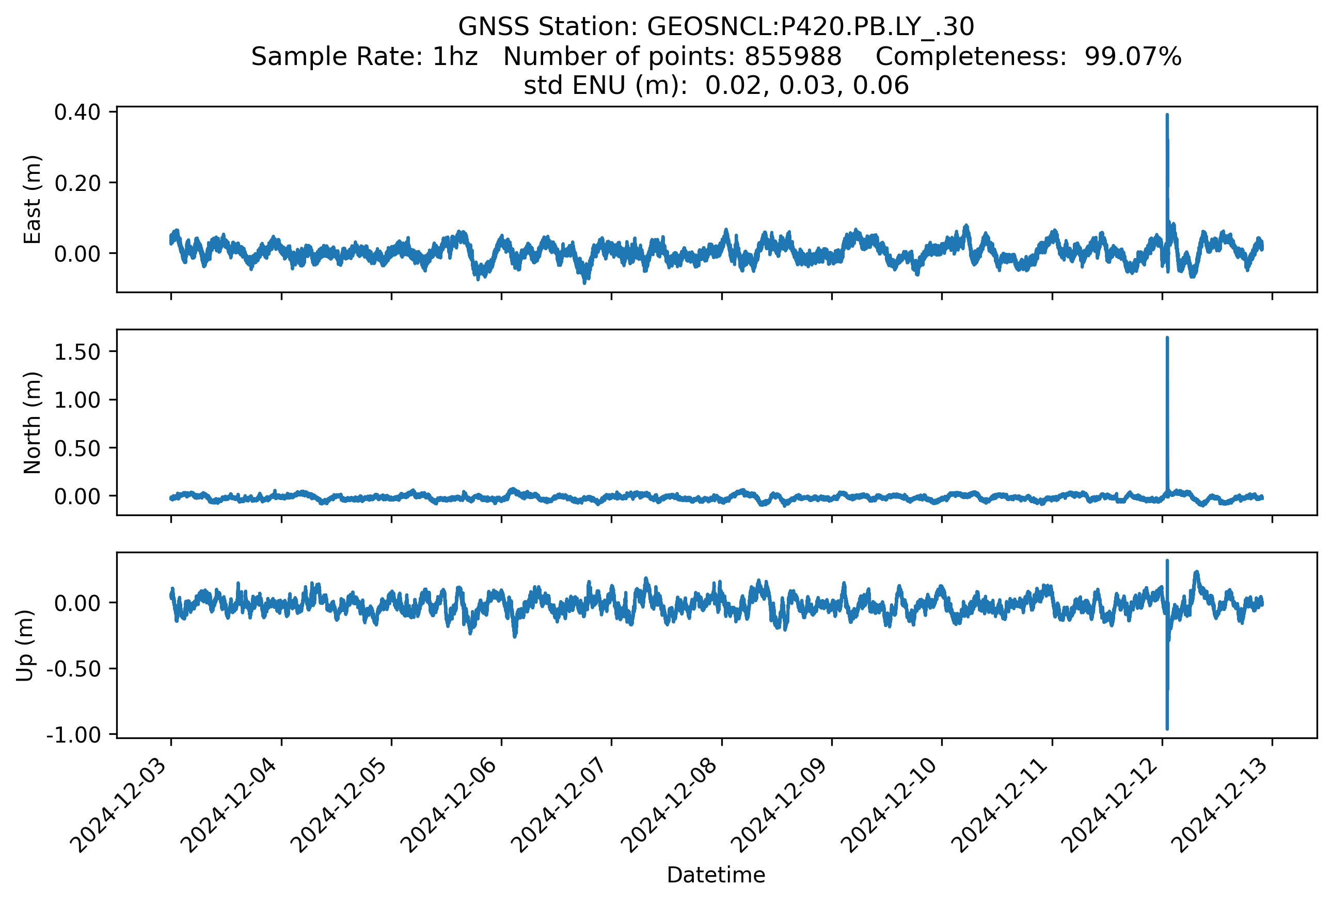The height and width of the screenshot is (902, 1332).
Task: Click the Number of points 855988 text
Action: pos(672,56)
